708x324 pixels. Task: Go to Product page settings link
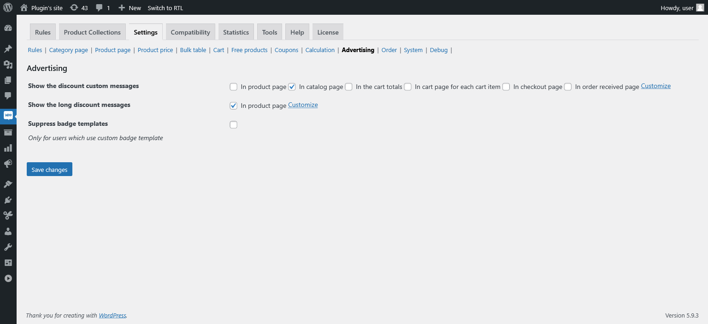[113, 50]
